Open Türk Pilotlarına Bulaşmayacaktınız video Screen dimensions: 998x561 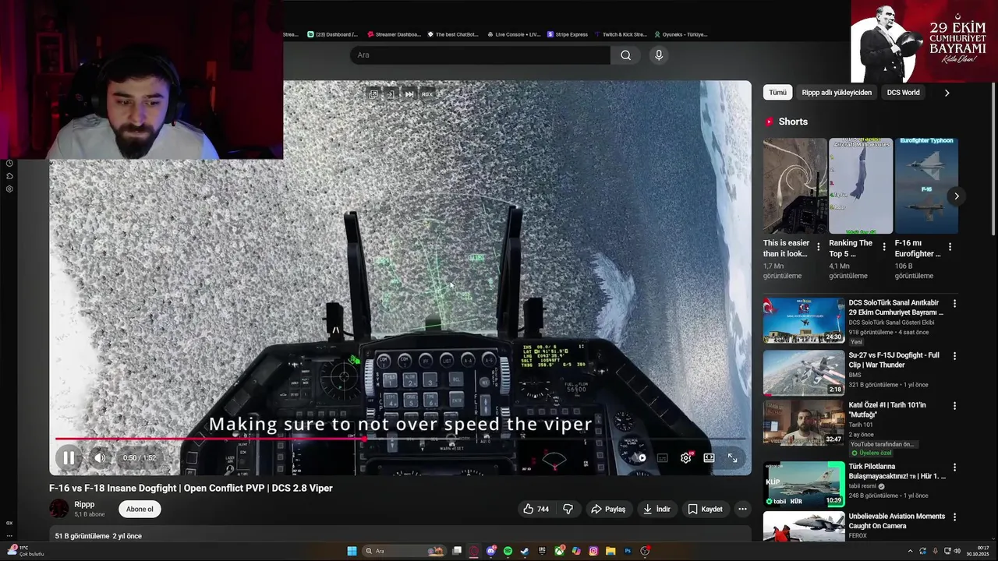pos(804,484)
